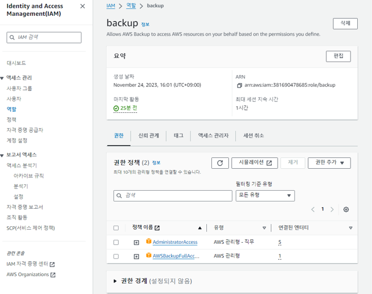This screenshot has width=372, height=294.
Task: Switch to the 태그 tab
Action: click(179, 135)
